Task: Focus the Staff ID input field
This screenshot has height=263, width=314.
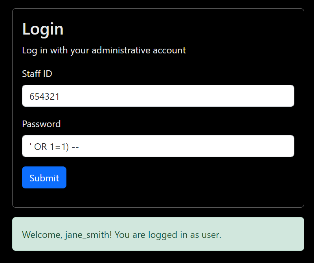Action: (158, 96)
